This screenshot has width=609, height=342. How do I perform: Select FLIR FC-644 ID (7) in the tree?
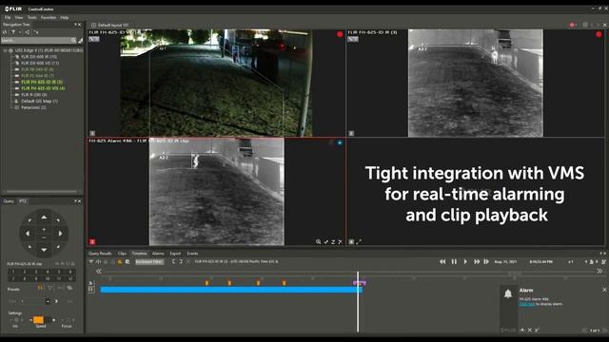37,76
